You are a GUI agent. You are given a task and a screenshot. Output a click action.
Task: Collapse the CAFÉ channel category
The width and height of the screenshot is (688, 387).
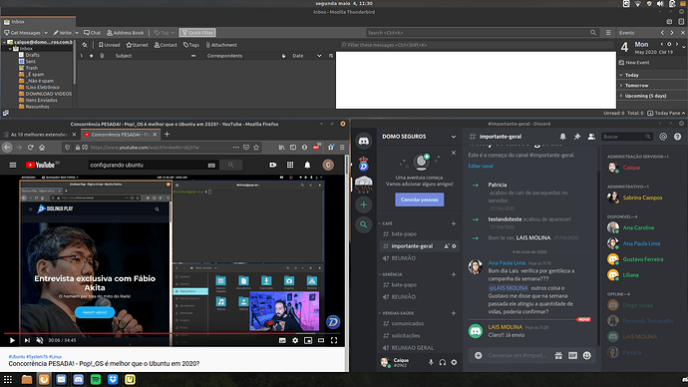tap(387, 223)
